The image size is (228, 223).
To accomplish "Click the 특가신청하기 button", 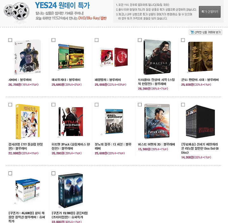I will coord(210,12).
